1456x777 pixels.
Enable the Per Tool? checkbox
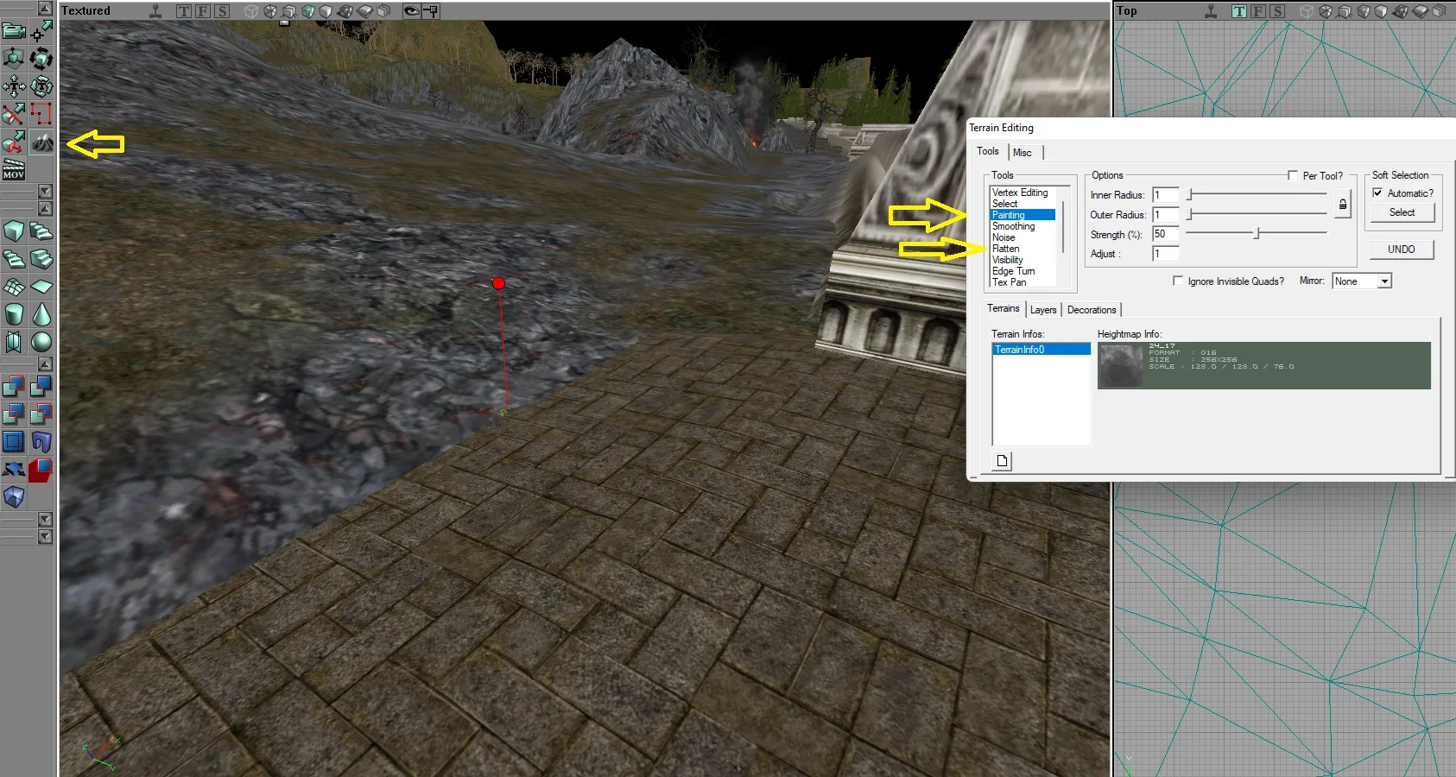point(1293,175)
